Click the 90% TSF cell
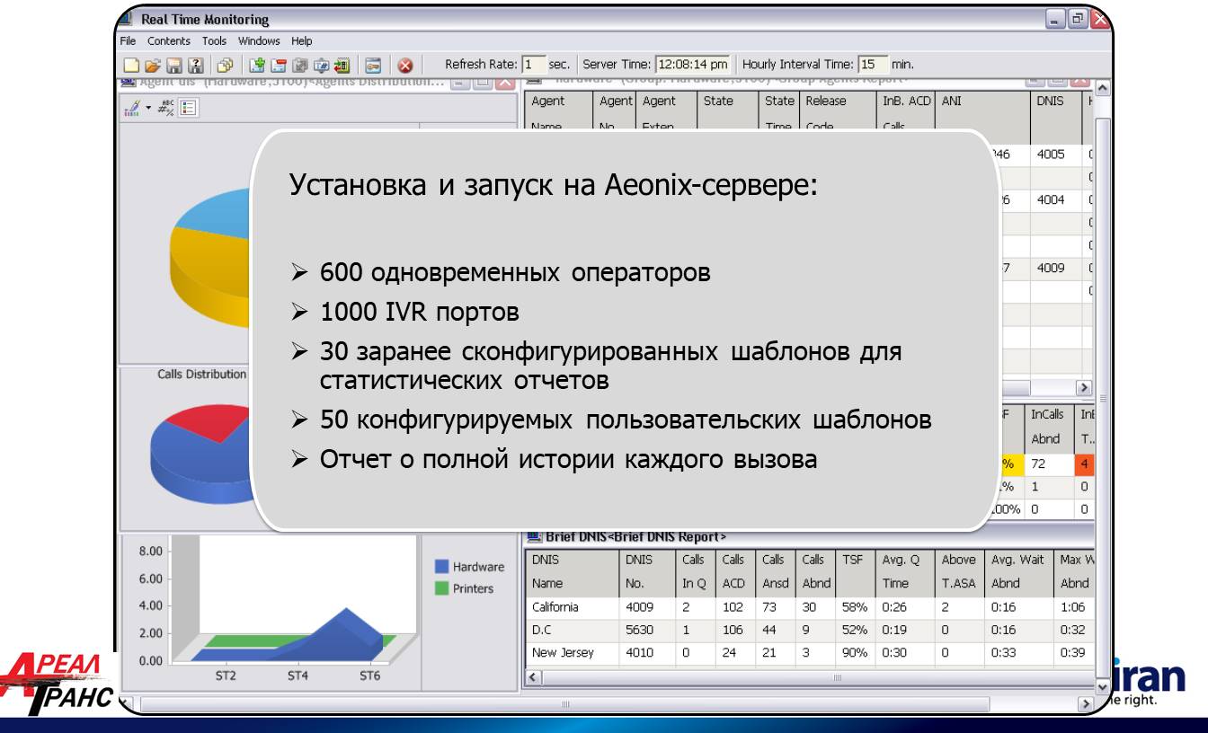 click(x=855, y=653)
